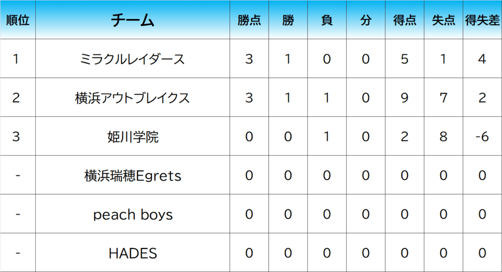Select the 横浜アウトブレイクス team row
502x272 pixels.
click(x=132, y=98)
